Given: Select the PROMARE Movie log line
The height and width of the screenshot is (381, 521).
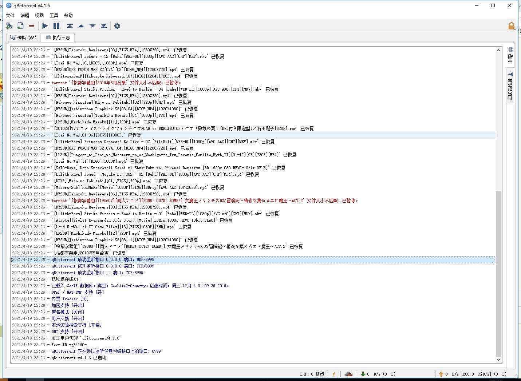Looking at the screenshot, I should click(x=253, y=187).
